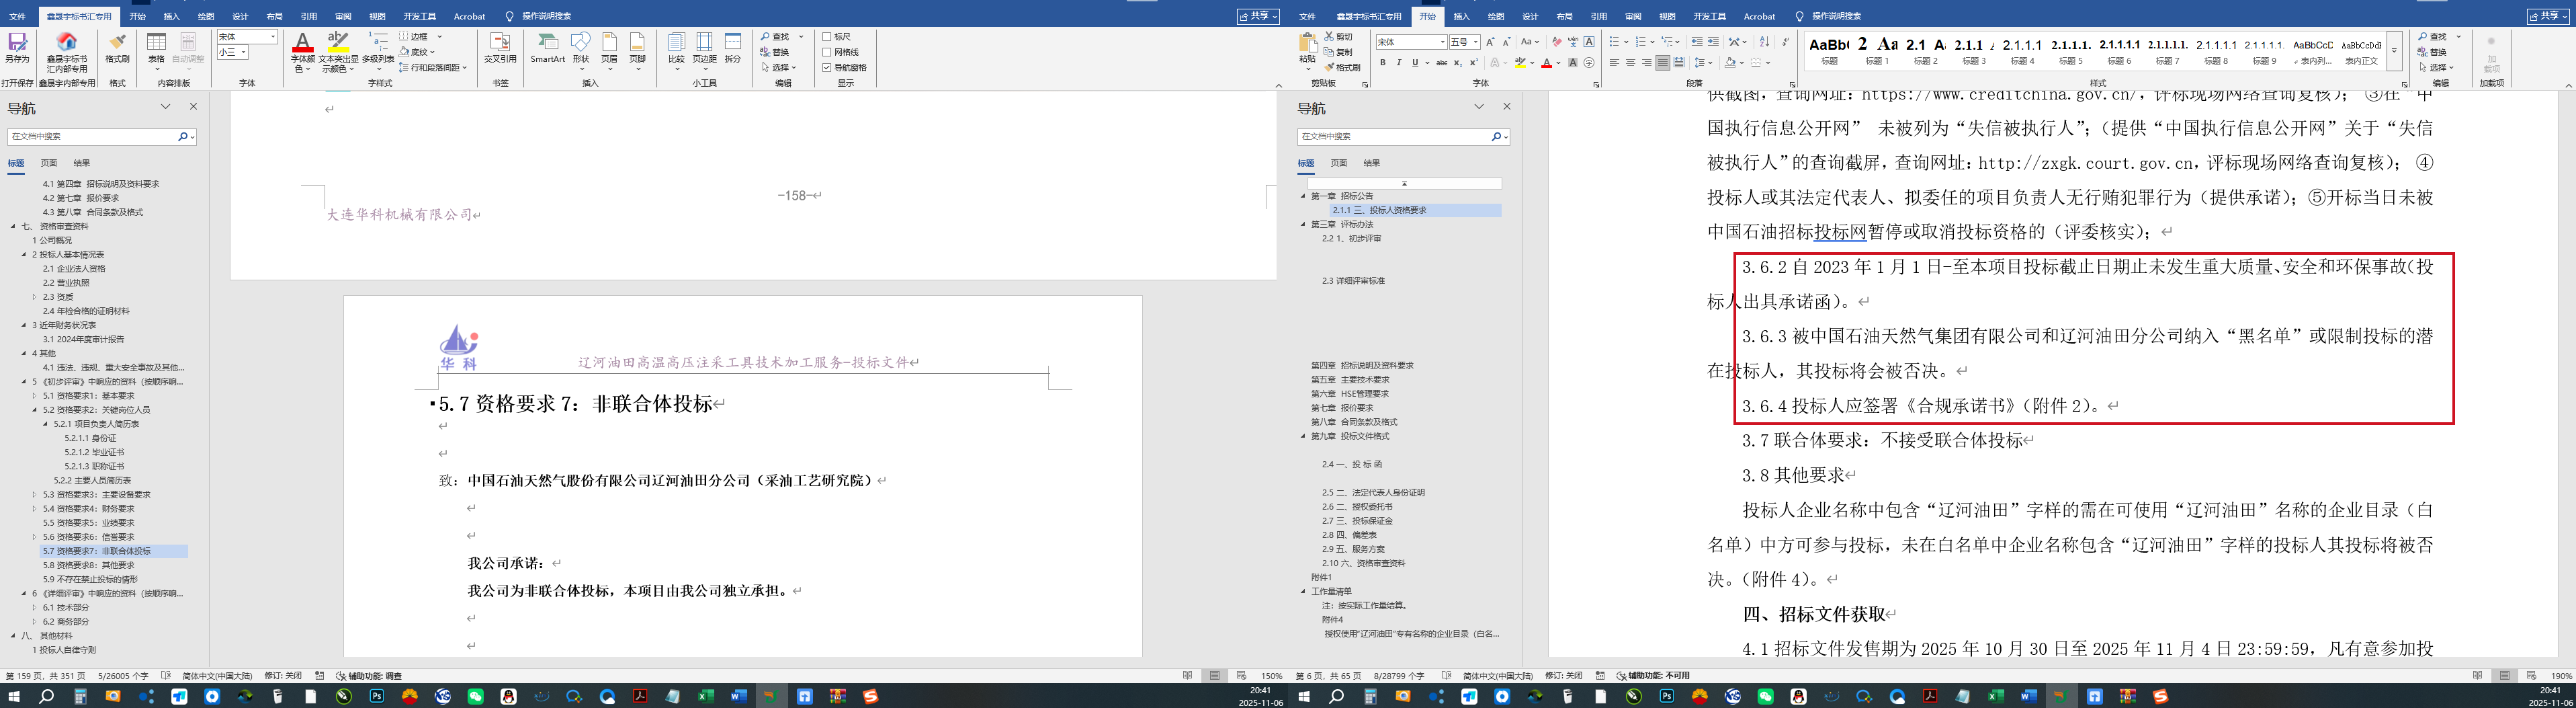The width and height of the screenshot is (2576, 708).
Task: Toggle underline formatting in right window
Action: pos(1415,63)
